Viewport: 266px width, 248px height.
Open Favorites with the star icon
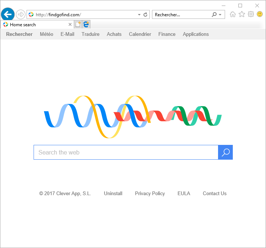(242, 14)
